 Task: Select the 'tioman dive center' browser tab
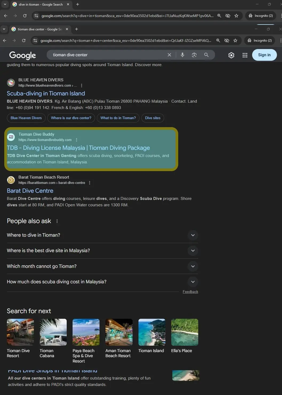click(40, 29)
